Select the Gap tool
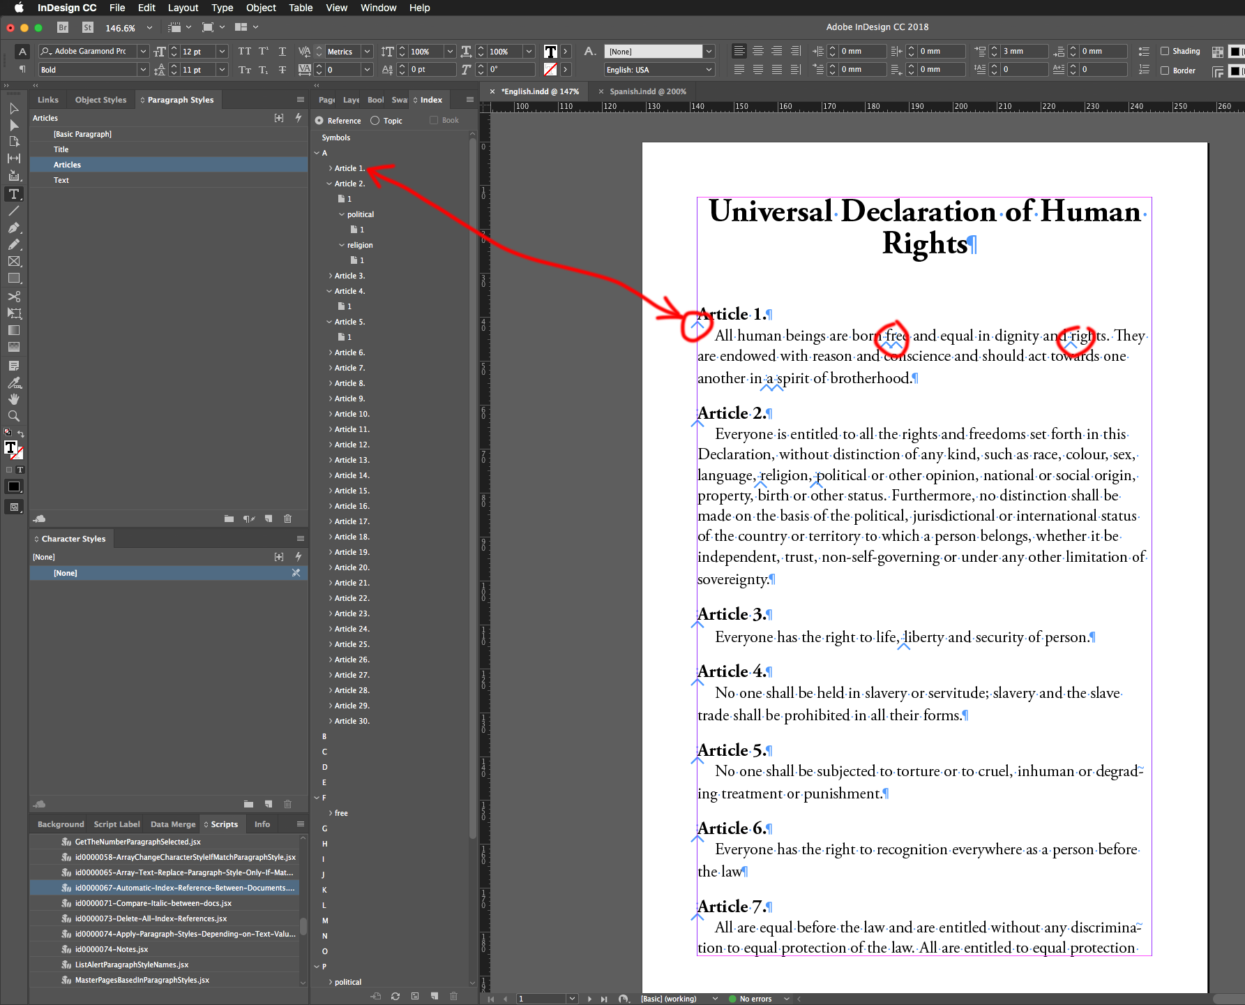The image size is (1245, 1005). click(14, 158)
